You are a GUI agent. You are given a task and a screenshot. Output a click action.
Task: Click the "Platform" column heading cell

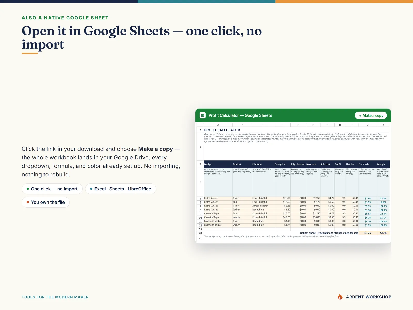263,164
